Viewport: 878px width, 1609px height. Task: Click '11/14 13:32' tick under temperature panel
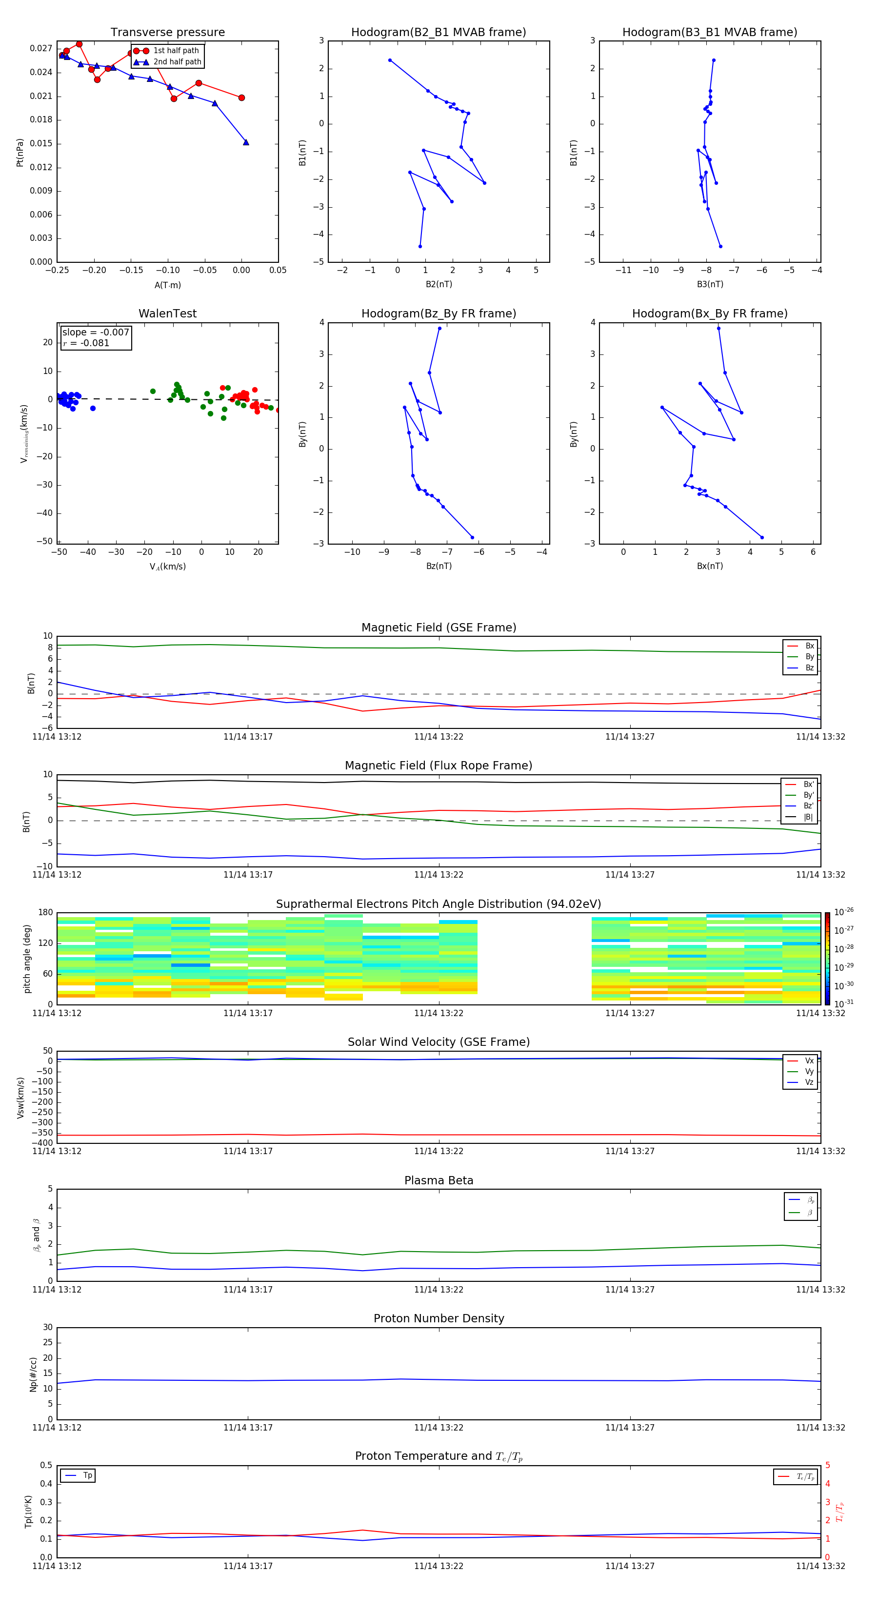click(x=820, y=1566)
